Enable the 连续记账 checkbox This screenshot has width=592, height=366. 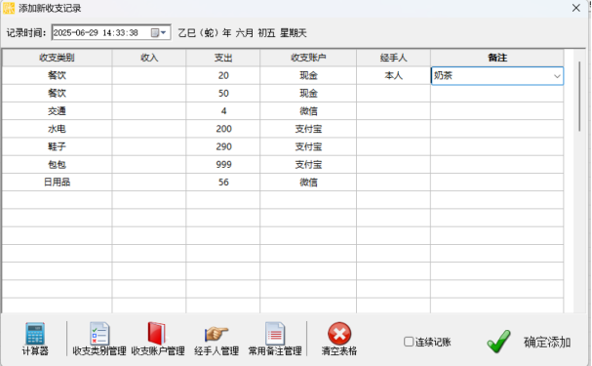409,342
